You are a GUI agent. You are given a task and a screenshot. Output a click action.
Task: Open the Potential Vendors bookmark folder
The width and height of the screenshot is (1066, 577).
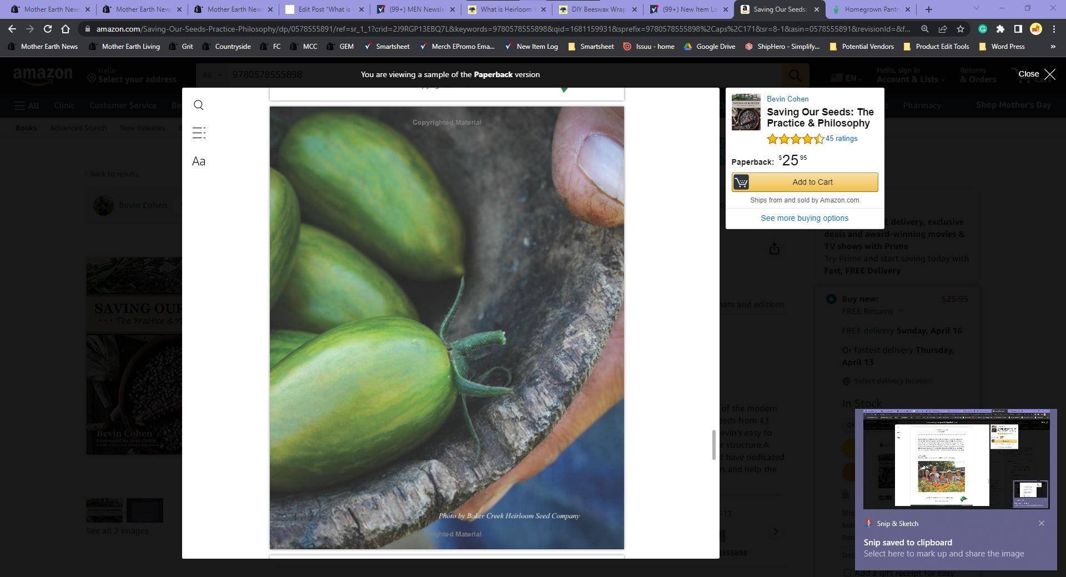[x=862, y=47]
